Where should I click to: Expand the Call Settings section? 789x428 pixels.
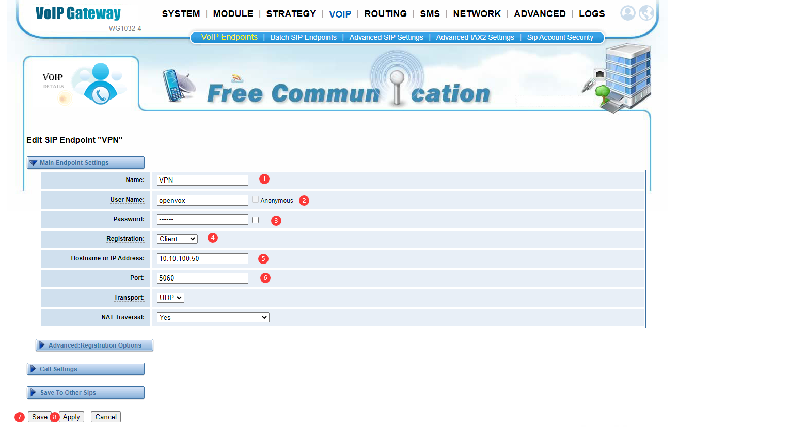(x=86, y=369)
